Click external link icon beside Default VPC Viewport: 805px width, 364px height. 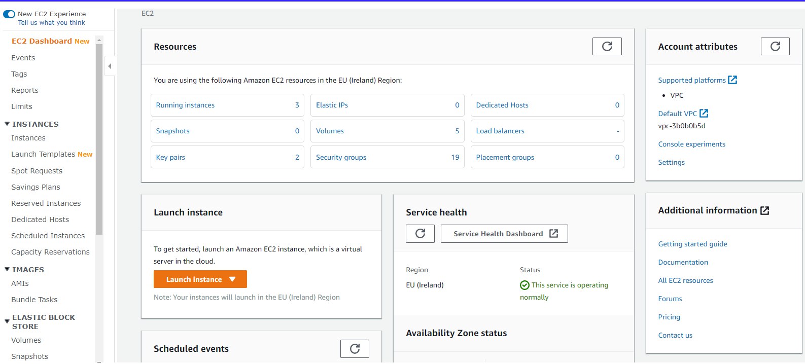point(704,113)
